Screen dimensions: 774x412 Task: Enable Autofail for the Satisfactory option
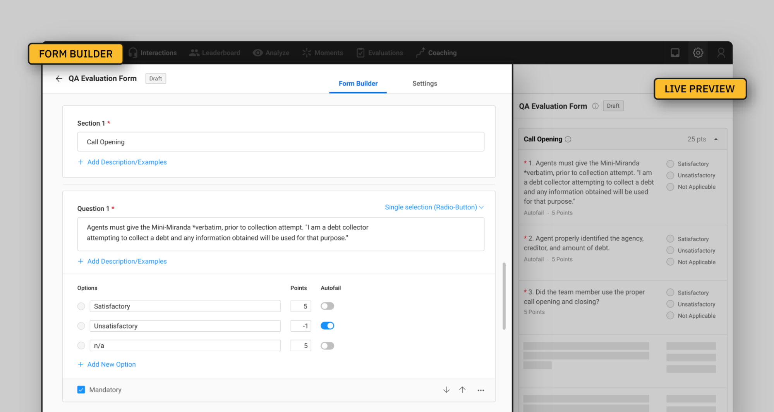[327, 306]
